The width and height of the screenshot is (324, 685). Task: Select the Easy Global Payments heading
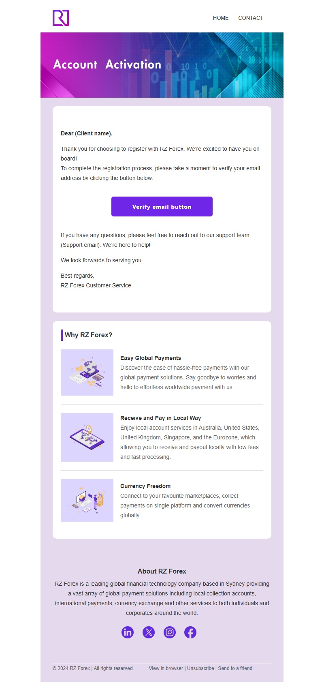[151, 358]
